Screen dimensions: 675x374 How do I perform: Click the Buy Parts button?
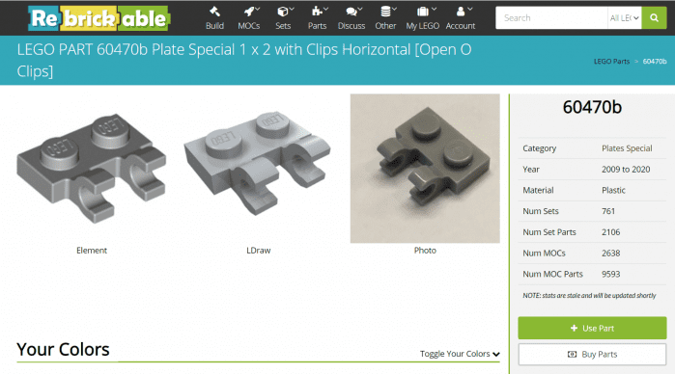click(x=592, y=354)
